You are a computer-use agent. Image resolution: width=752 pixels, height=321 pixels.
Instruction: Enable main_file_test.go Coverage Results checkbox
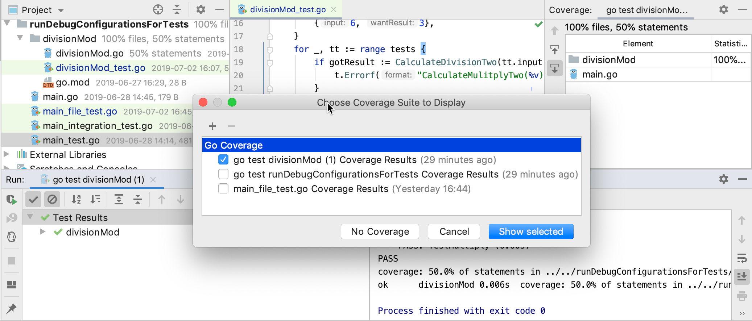pos(223,189)
